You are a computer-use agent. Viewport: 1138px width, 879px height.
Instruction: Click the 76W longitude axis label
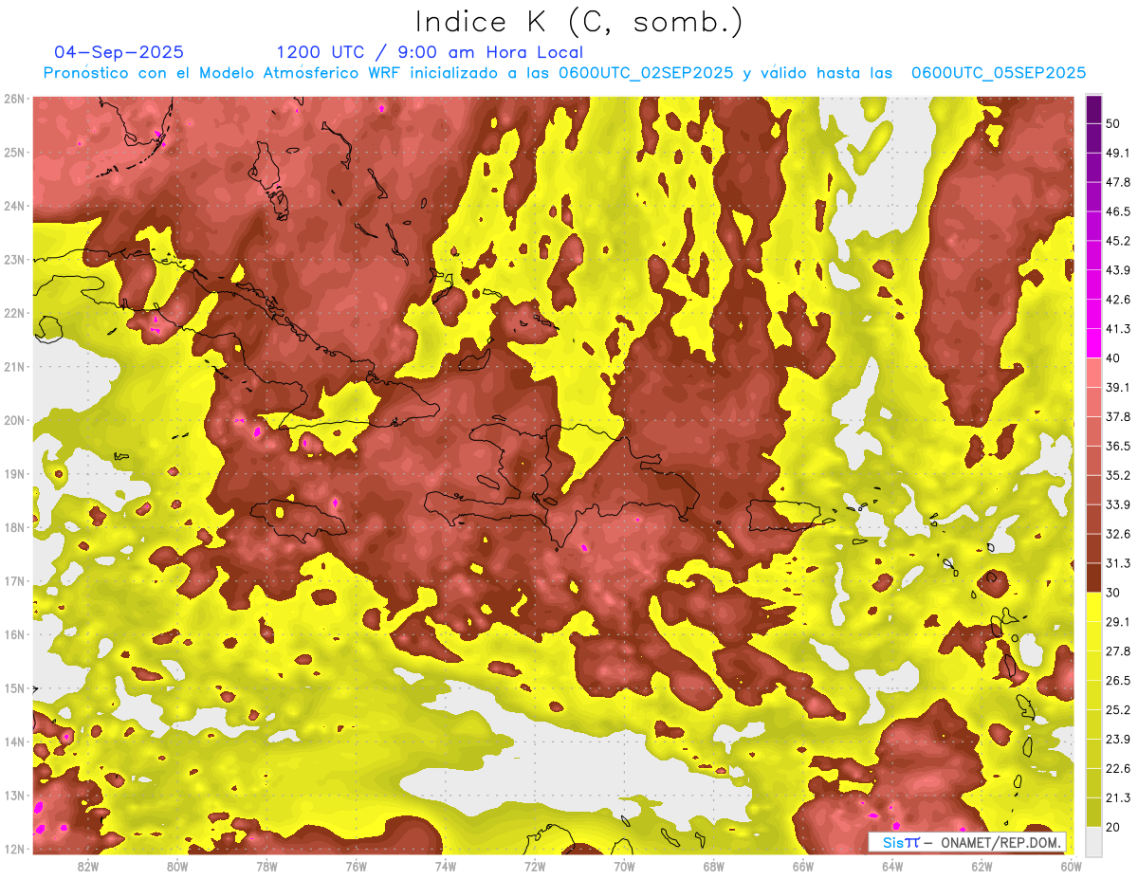(356, 866)
